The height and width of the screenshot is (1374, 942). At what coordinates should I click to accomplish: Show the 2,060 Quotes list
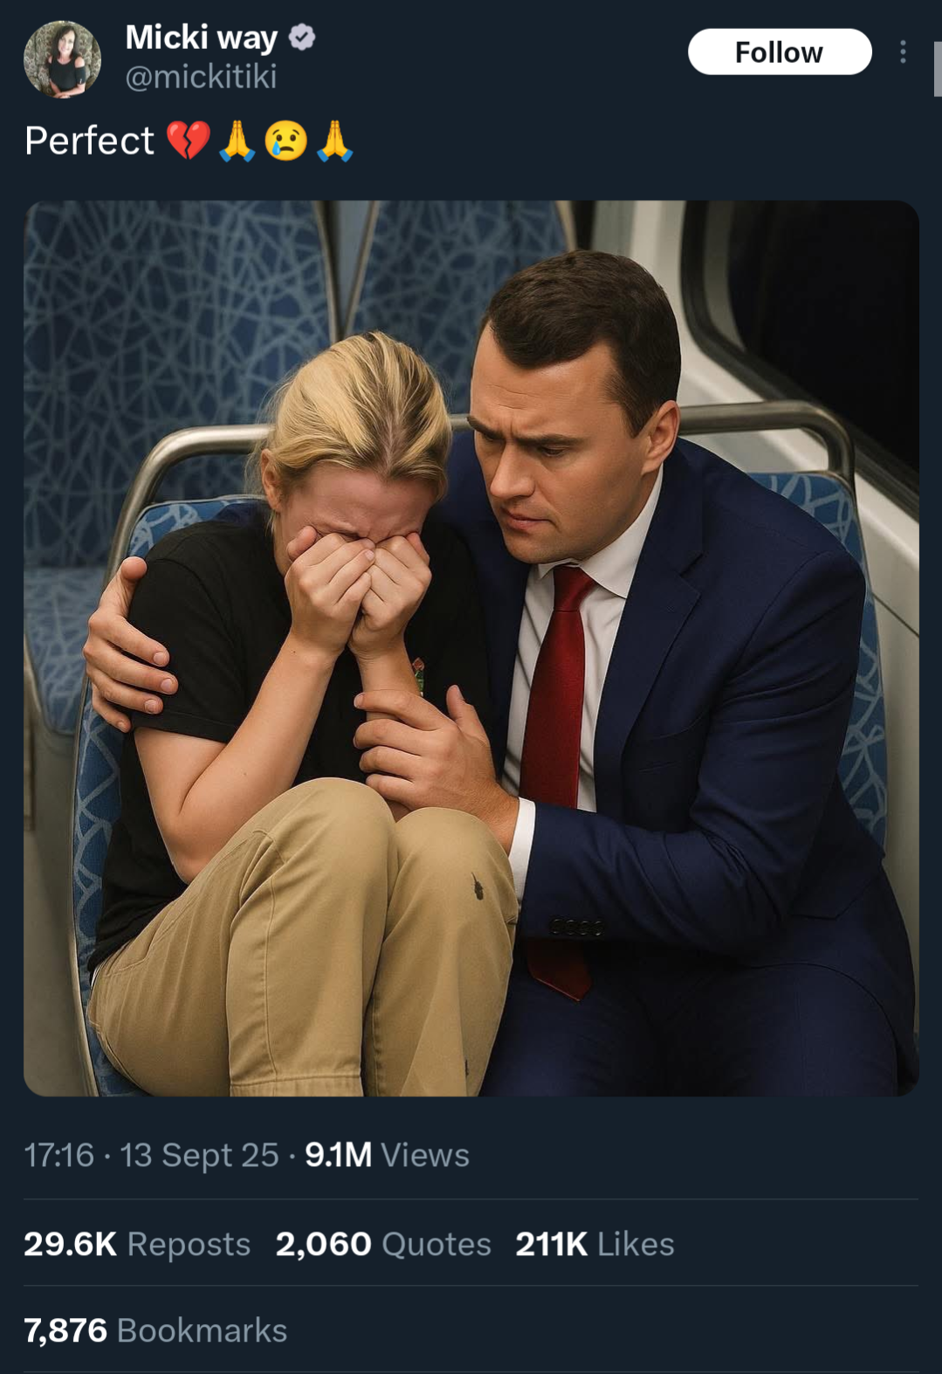[x=383, y=1244]
